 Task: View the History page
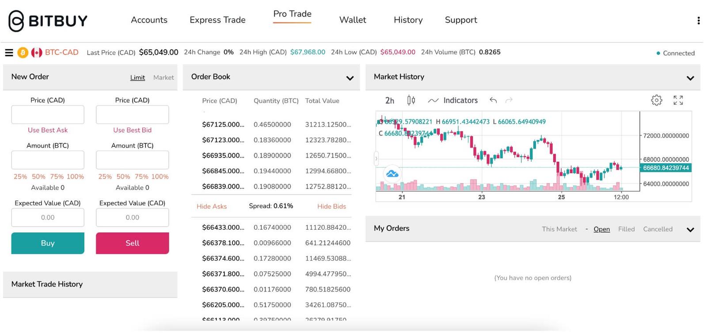pyautogui.click(x=408, y=20)
